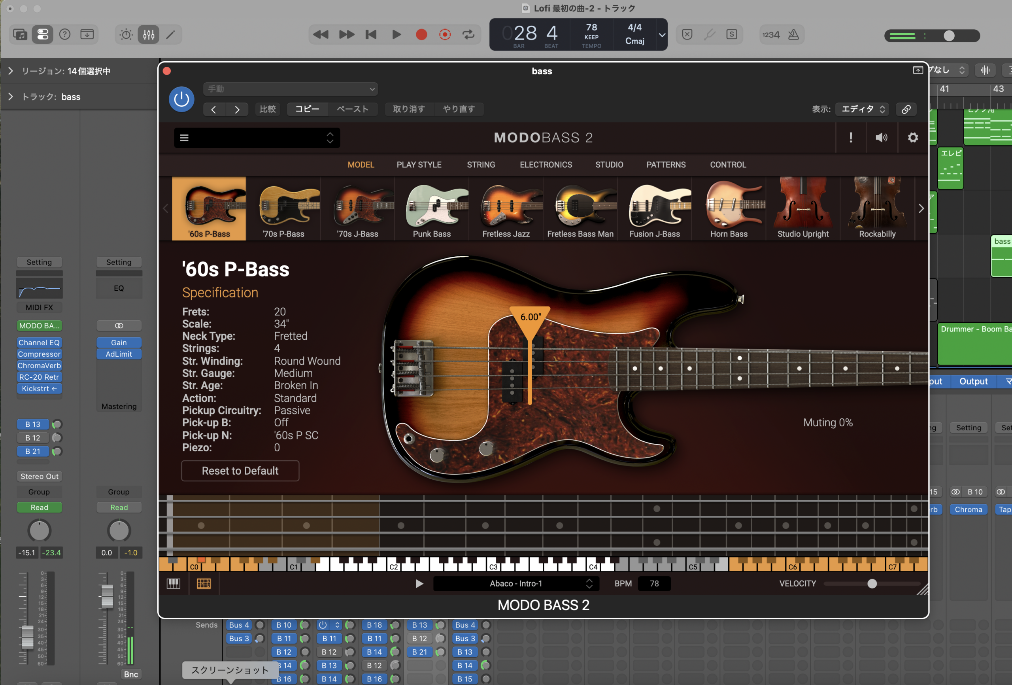
Task: Click the fast forward transport button
Action: click(x=347, y=34)
